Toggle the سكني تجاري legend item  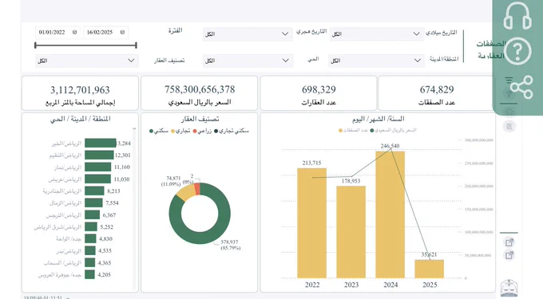click(232, 131)
